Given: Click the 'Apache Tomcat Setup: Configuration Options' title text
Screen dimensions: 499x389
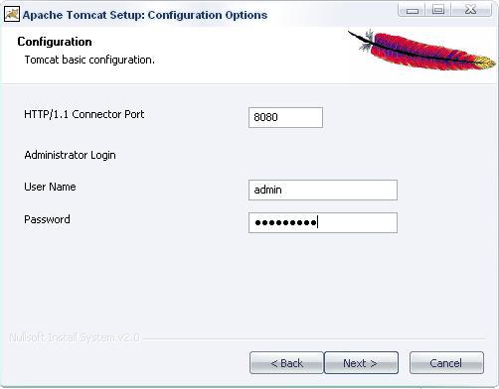Looking at the screenshot, I should point(145,15).
